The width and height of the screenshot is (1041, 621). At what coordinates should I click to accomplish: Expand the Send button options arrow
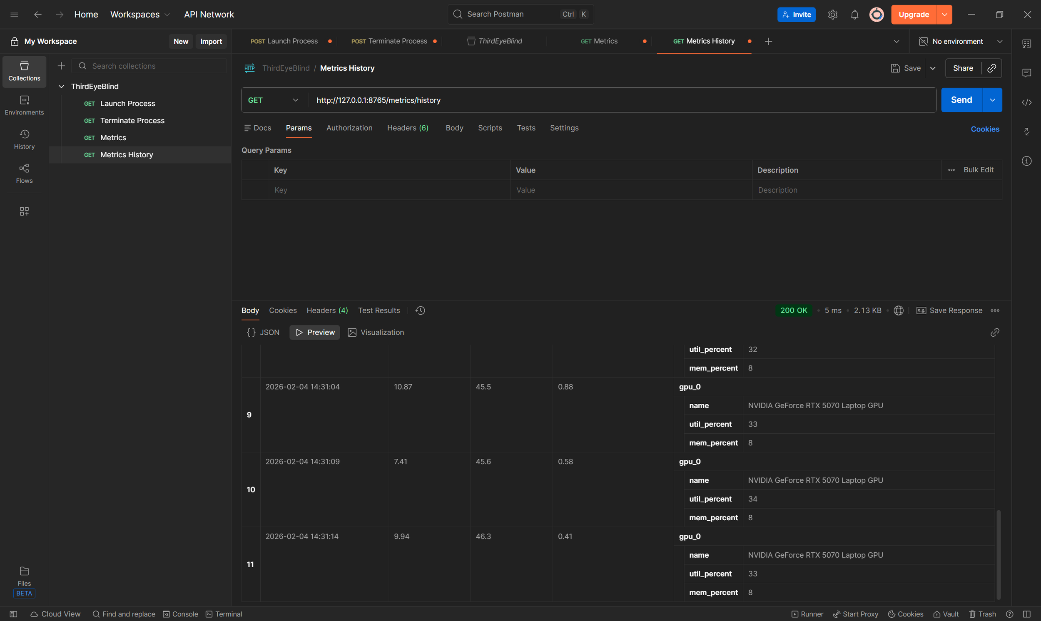pyautogui.click(x=992, y=99)
